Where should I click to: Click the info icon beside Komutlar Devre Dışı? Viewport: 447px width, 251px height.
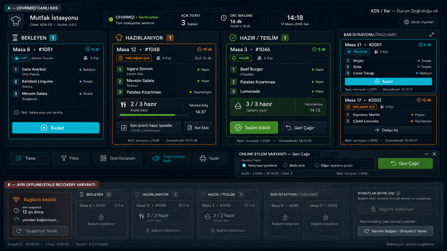[398, 193]
